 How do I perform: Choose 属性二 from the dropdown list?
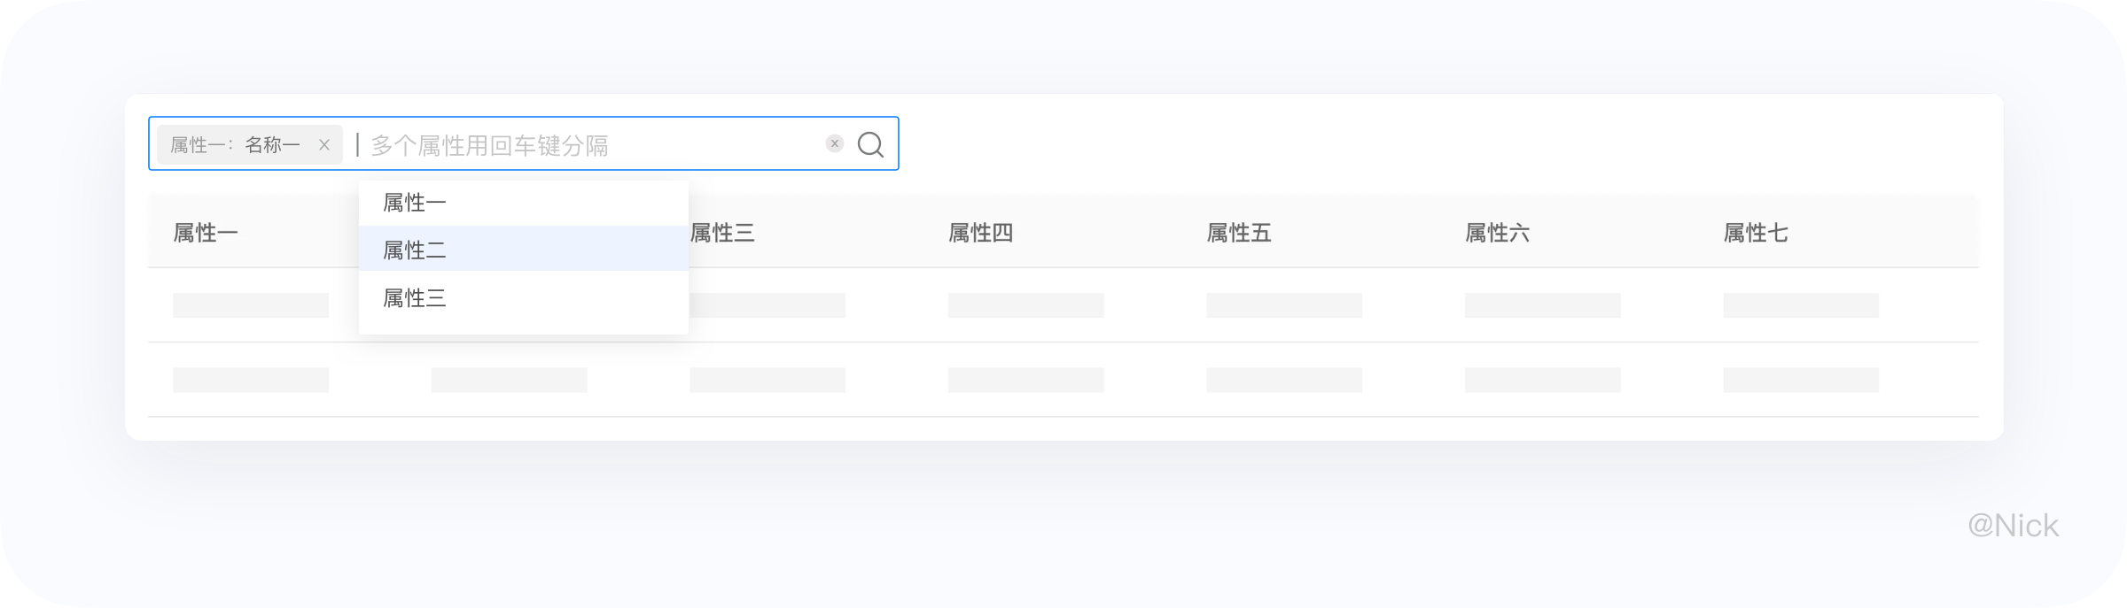(x=524, y=250)
